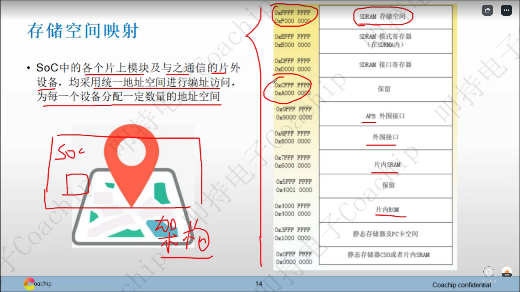Click the handwritten SoC box annotation

click(x=70, y=151)
